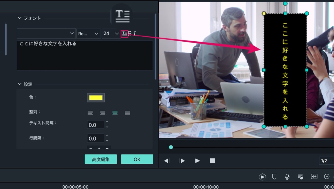
Task: Click the 高度編集 button
Action: click(101, 159)
